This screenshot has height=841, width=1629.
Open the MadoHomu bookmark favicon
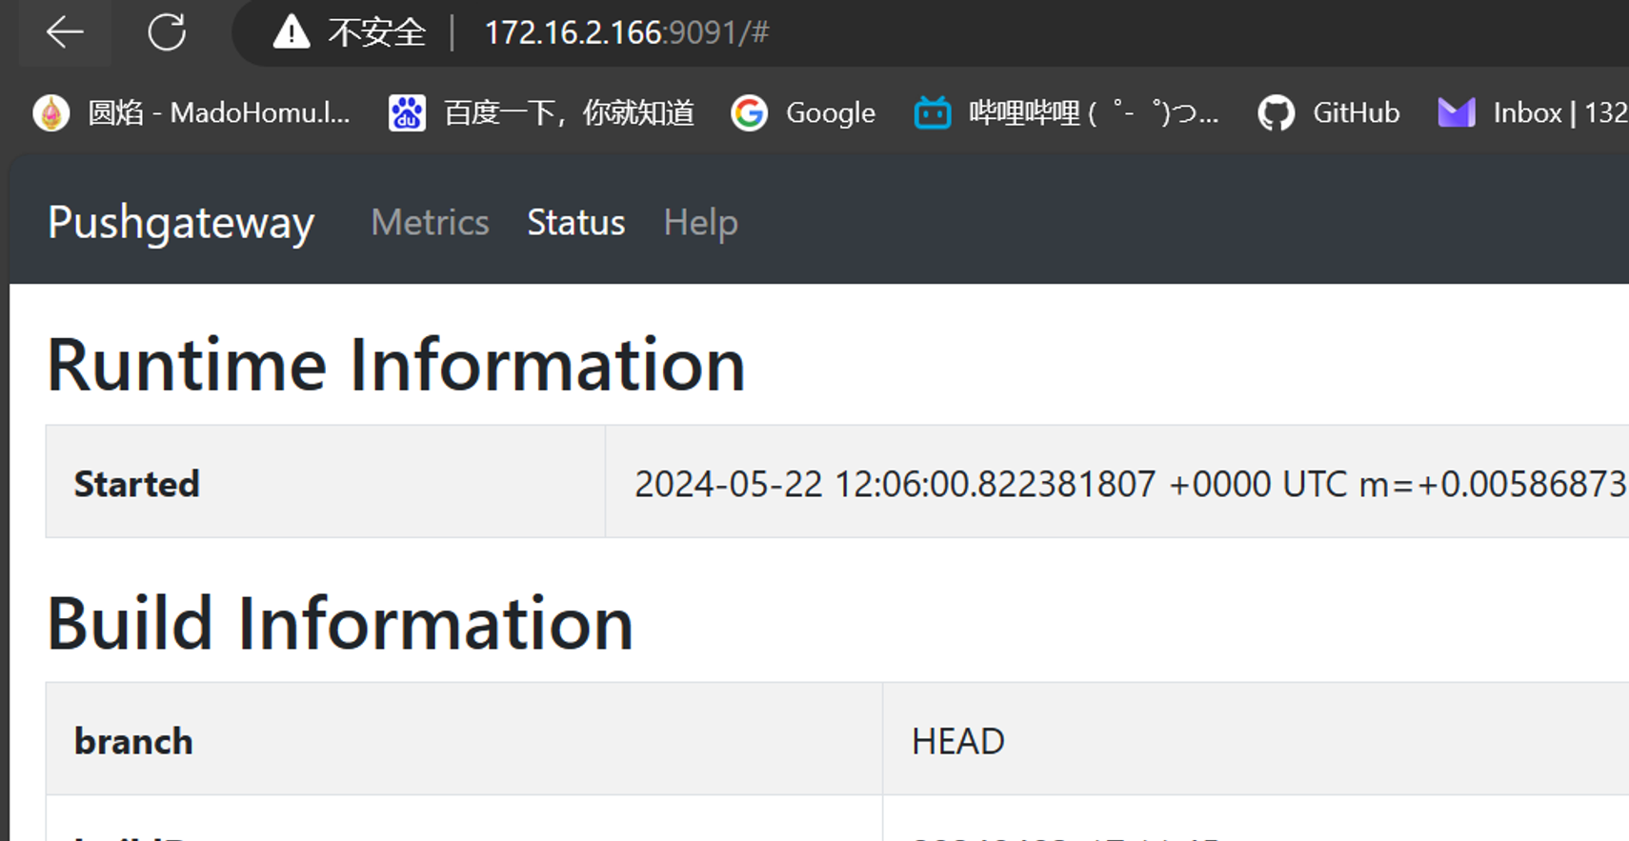pos(51,113)
